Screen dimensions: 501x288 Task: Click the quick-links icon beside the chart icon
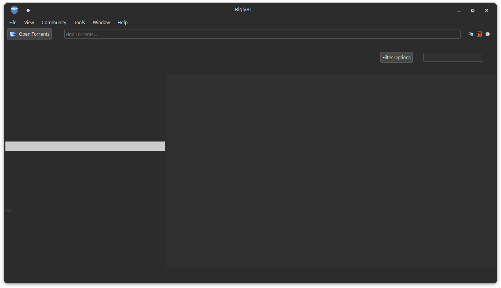(x=471, y=34)
